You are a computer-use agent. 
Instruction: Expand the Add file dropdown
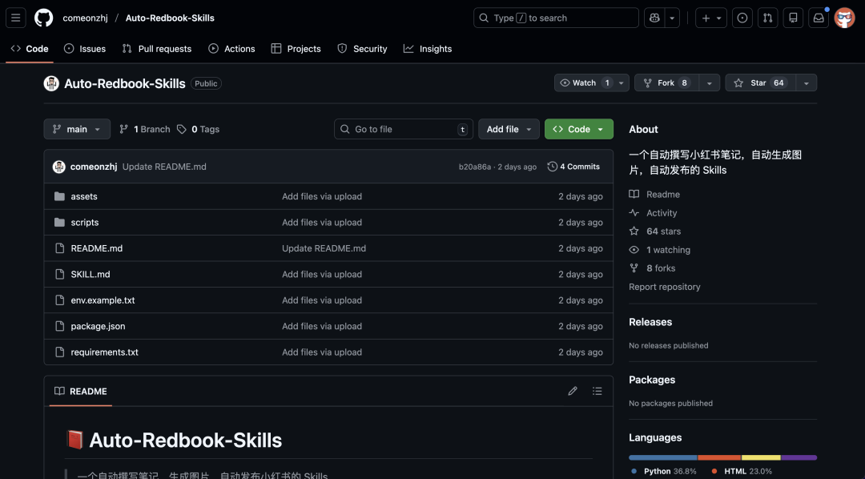509,129
